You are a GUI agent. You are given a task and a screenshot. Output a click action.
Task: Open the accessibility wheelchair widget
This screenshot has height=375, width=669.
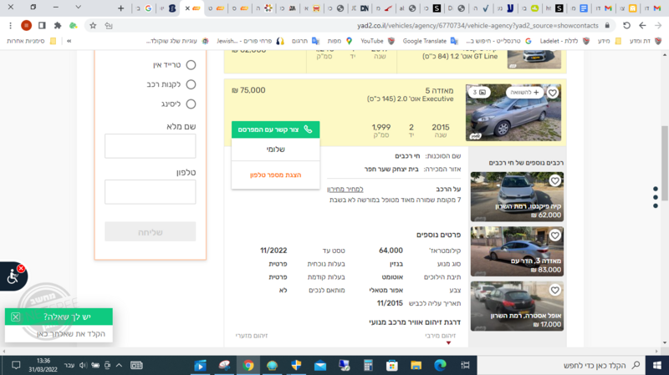coord(13,277)
